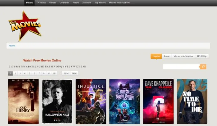Go to page 3
This screenshot has height=126, width=217.
click(20, 74)
